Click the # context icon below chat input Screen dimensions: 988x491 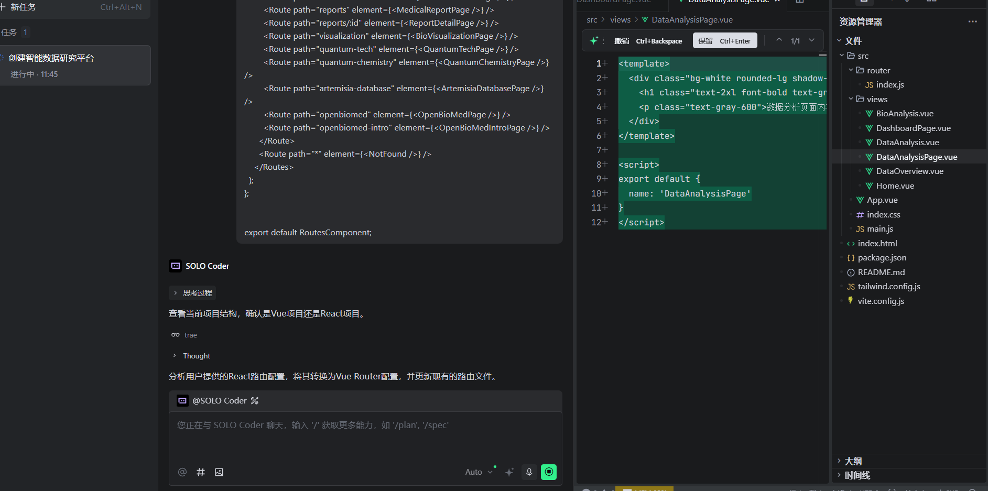tap(201, 472)
